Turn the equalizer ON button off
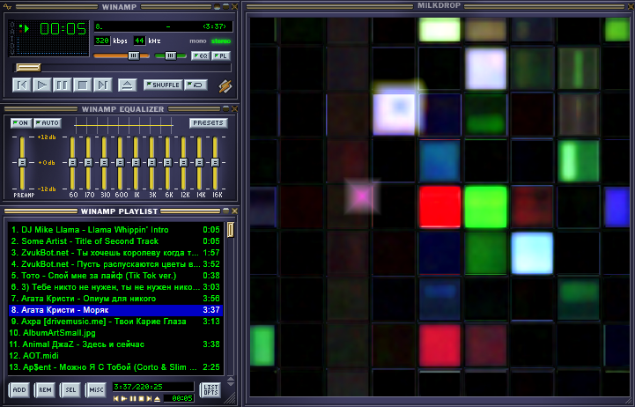 (x=21, y=123)
